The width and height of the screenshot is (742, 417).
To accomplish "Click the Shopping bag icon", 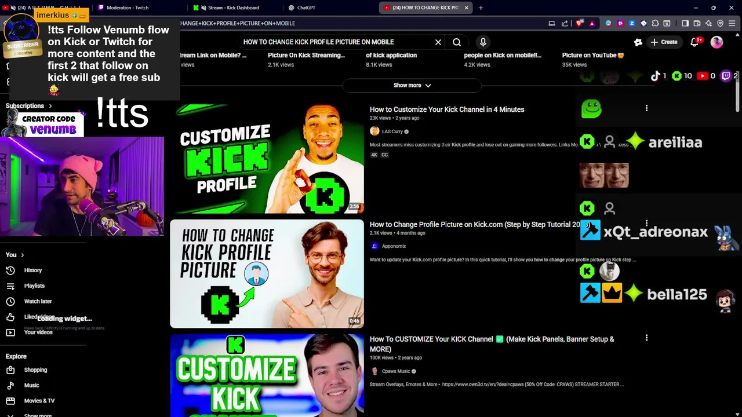I will (x=10, y=370).
